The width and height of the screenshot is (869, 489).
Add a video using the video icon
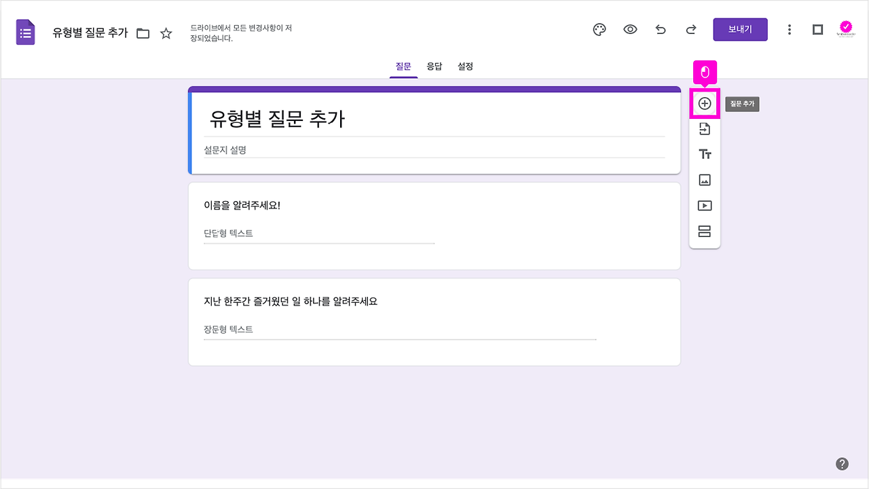(705, 205)
